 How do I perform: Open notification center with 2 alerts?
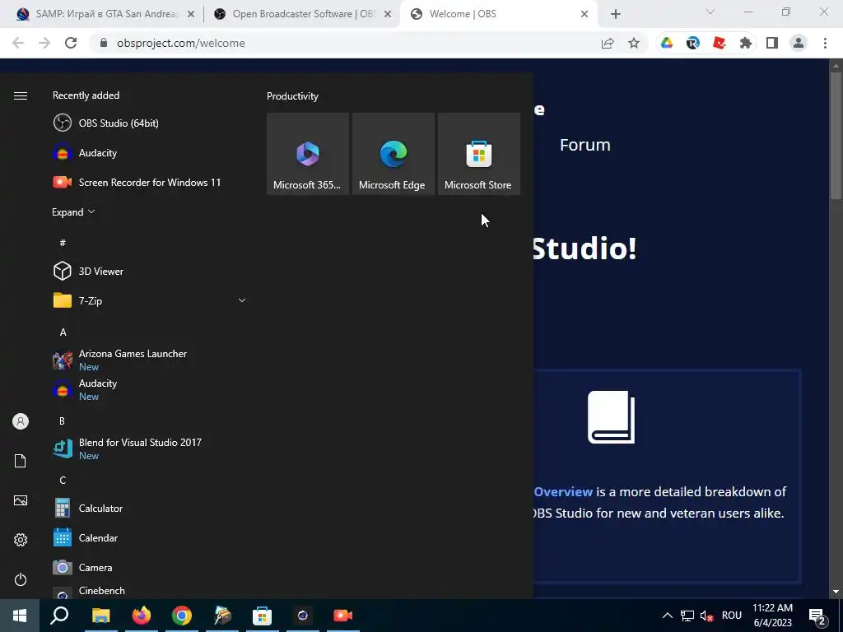tap(817, 616)
